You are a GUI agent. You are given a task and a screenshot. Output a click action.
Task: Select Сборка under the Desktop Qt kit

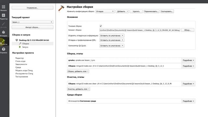[x=25, y=44]
